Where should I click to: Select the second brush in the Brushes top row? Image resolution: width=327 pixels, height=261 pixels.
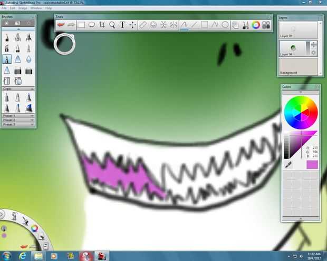(x=18, y=37)
